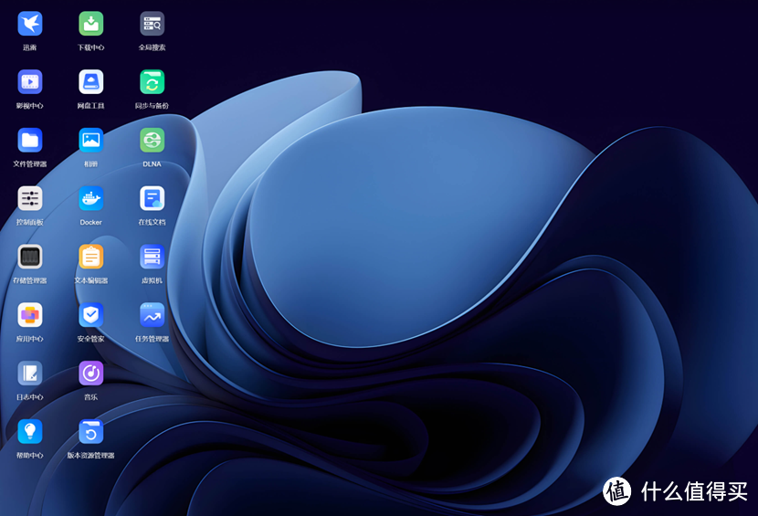
Task: Open 存储管理器 storage manager
Action: coord(30,257)
